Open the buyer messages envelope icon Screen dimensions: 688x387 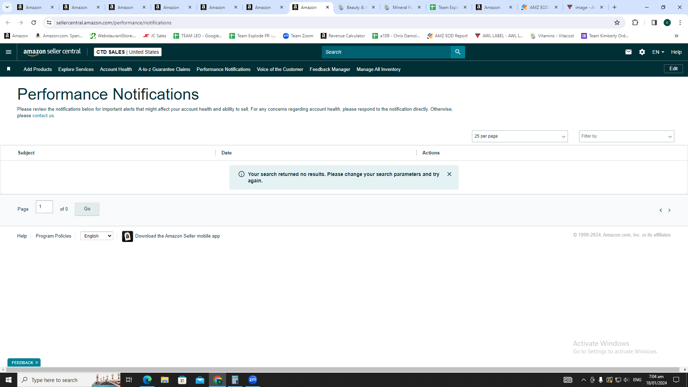[x=628, y=52]
